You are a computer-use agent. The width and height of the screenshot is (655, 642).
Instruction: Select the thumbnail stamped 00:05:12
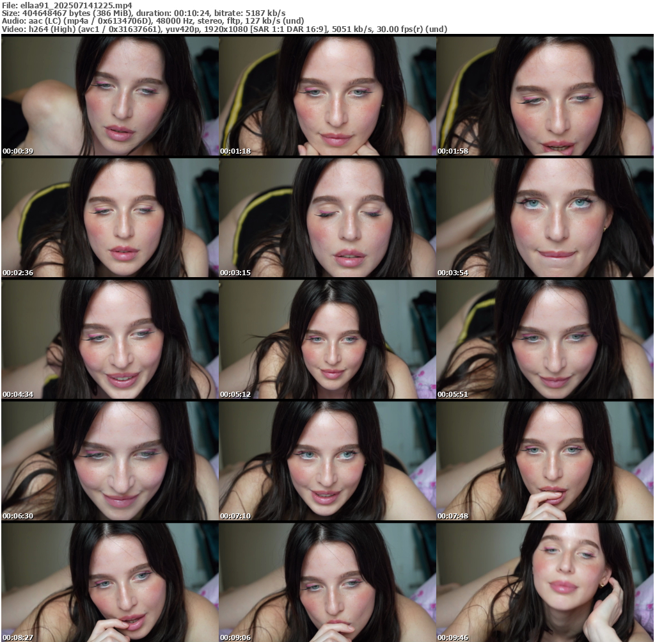[x=327, y=339]
